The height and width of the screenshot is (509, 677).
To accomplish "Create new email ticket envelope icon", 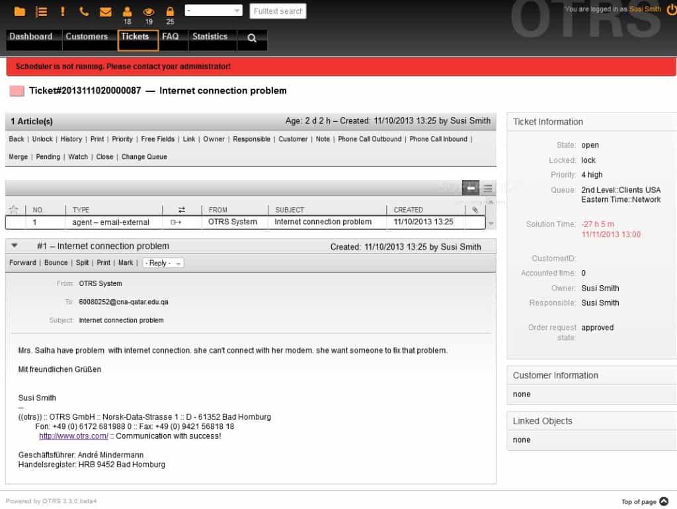I will (x=106, y=12).
